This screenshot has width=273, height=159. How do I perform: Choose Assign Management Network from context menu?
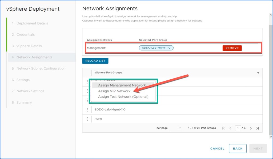(x=122, y=85)
